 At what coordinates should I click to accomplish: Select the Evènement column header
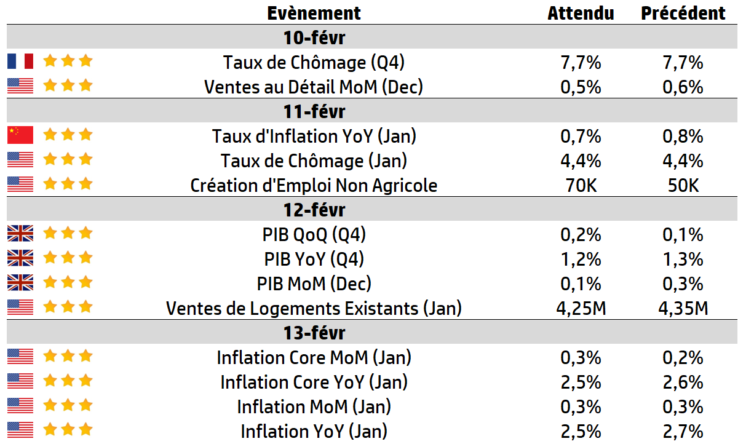pyautogui.click(x=314, y=13)
